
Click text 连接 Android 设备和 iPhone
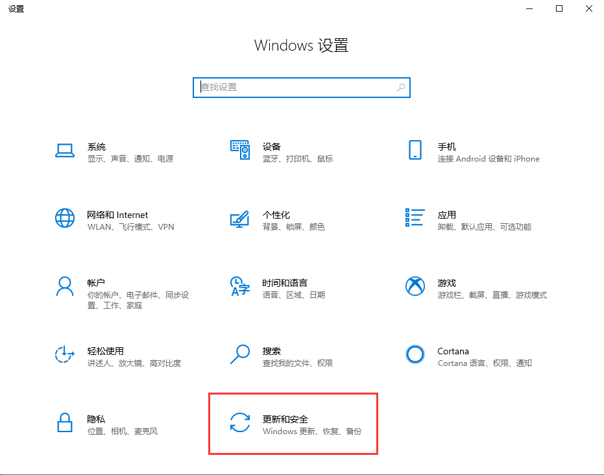click(489, 159)
